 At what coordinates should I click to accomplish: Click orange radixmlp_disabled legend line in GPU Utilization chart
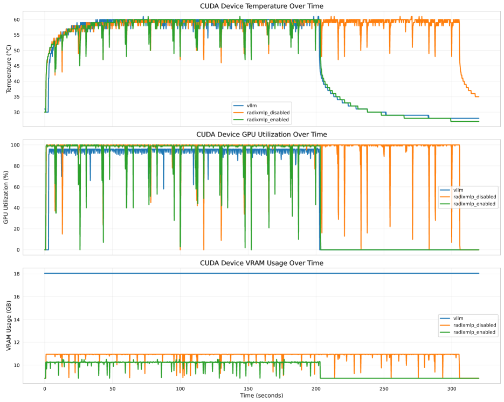pos(446,197)
